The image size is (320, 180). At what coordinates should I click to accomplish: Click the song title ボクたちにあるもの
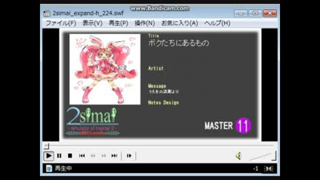point(179,43)
